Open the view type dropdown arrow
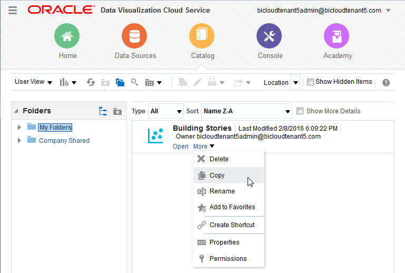The width and height of the screenshot is (405, 273). coord(160,83)
